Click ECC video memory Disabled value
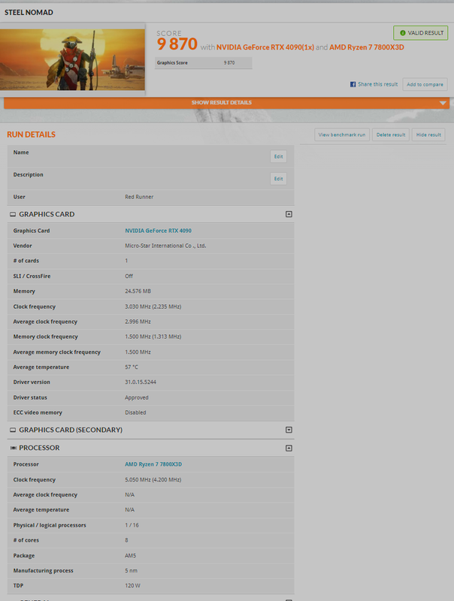454x601 pixels. tap(135, 412)
